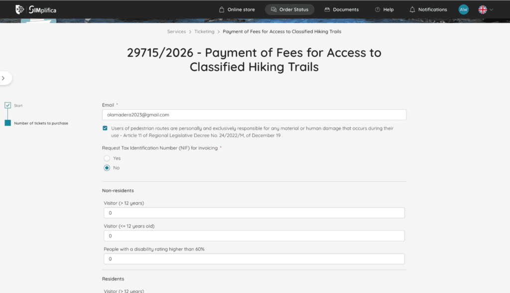This screenshot has width=510, height=293.
Task: Select Yes for NIF invoicing
Action: tap(107, 158)
